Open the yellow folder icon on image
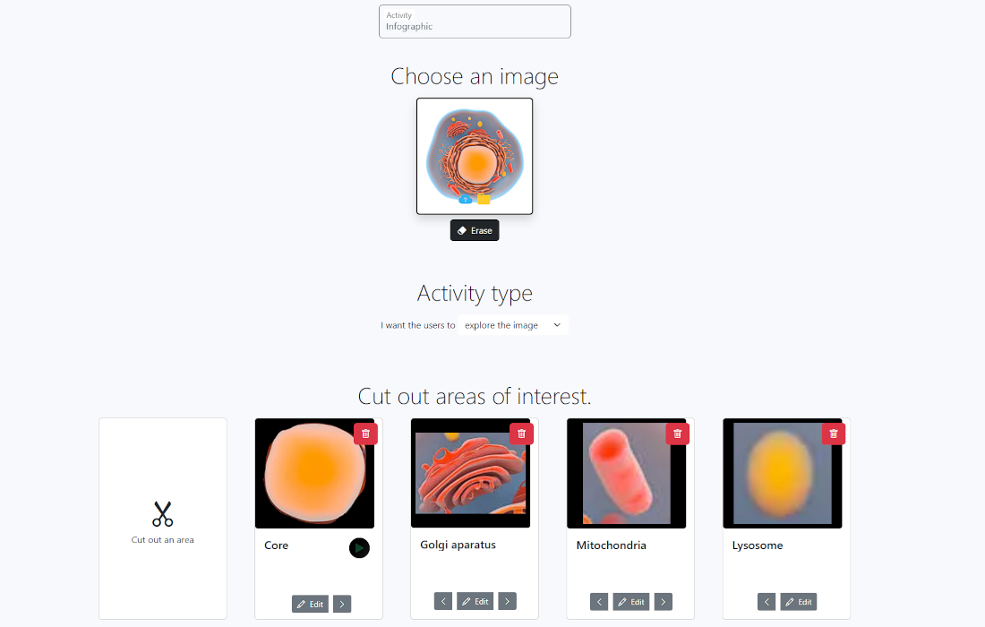985x627 pixels. tap(484, 199)
